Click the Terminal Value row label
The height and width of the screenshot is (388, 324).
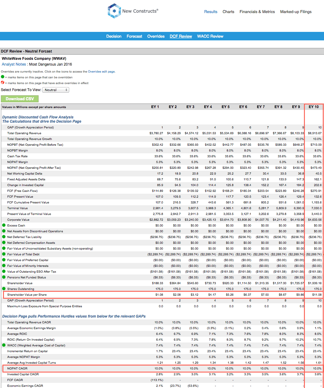pos(18,208)
